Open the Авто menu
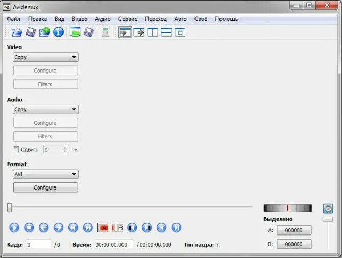 coord(180,19)
